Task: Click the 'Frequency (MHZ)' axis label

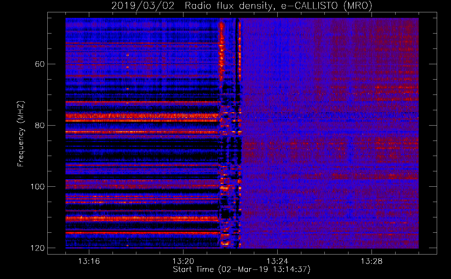Action: tap(21, 134)
